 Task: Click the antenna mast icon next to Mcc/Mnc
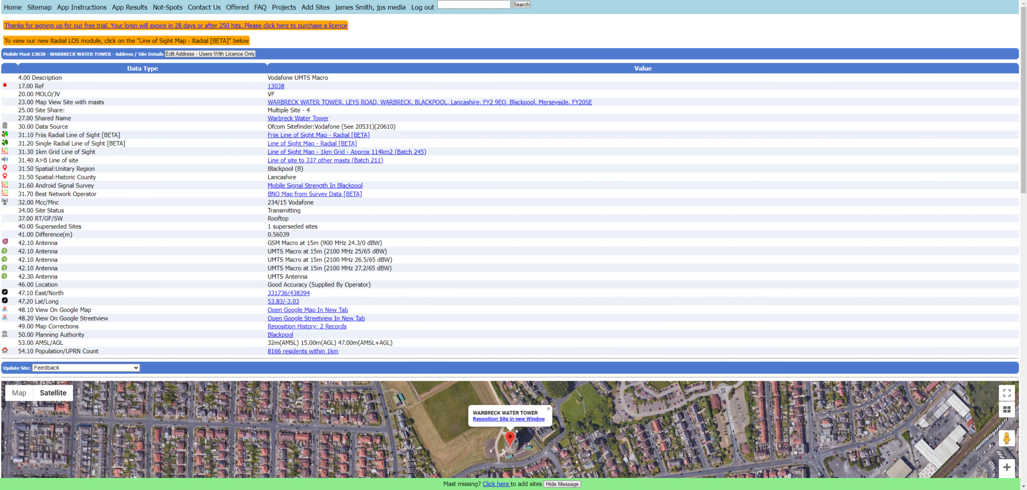(5, 201)
